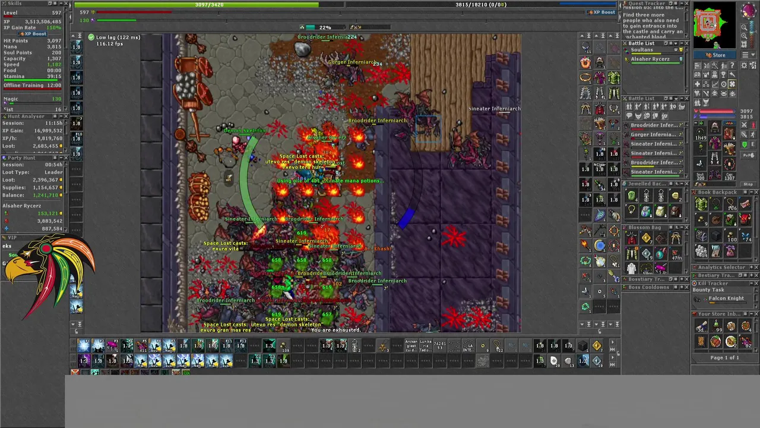The image size is (760, 428).
Task: Click the Book Backpack panel title
Action: click(x=717, y=192)
